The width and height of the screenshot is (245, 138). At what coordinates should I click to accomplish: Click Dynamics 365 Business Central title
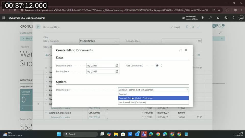27,18
